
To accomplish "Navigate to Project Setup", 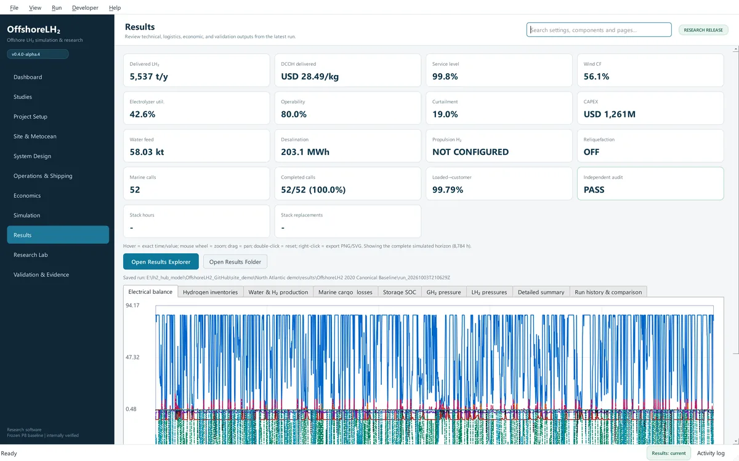I will 58,116.
